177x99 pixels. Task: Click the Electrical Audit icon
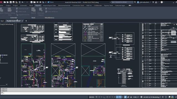tap(17, 9)
